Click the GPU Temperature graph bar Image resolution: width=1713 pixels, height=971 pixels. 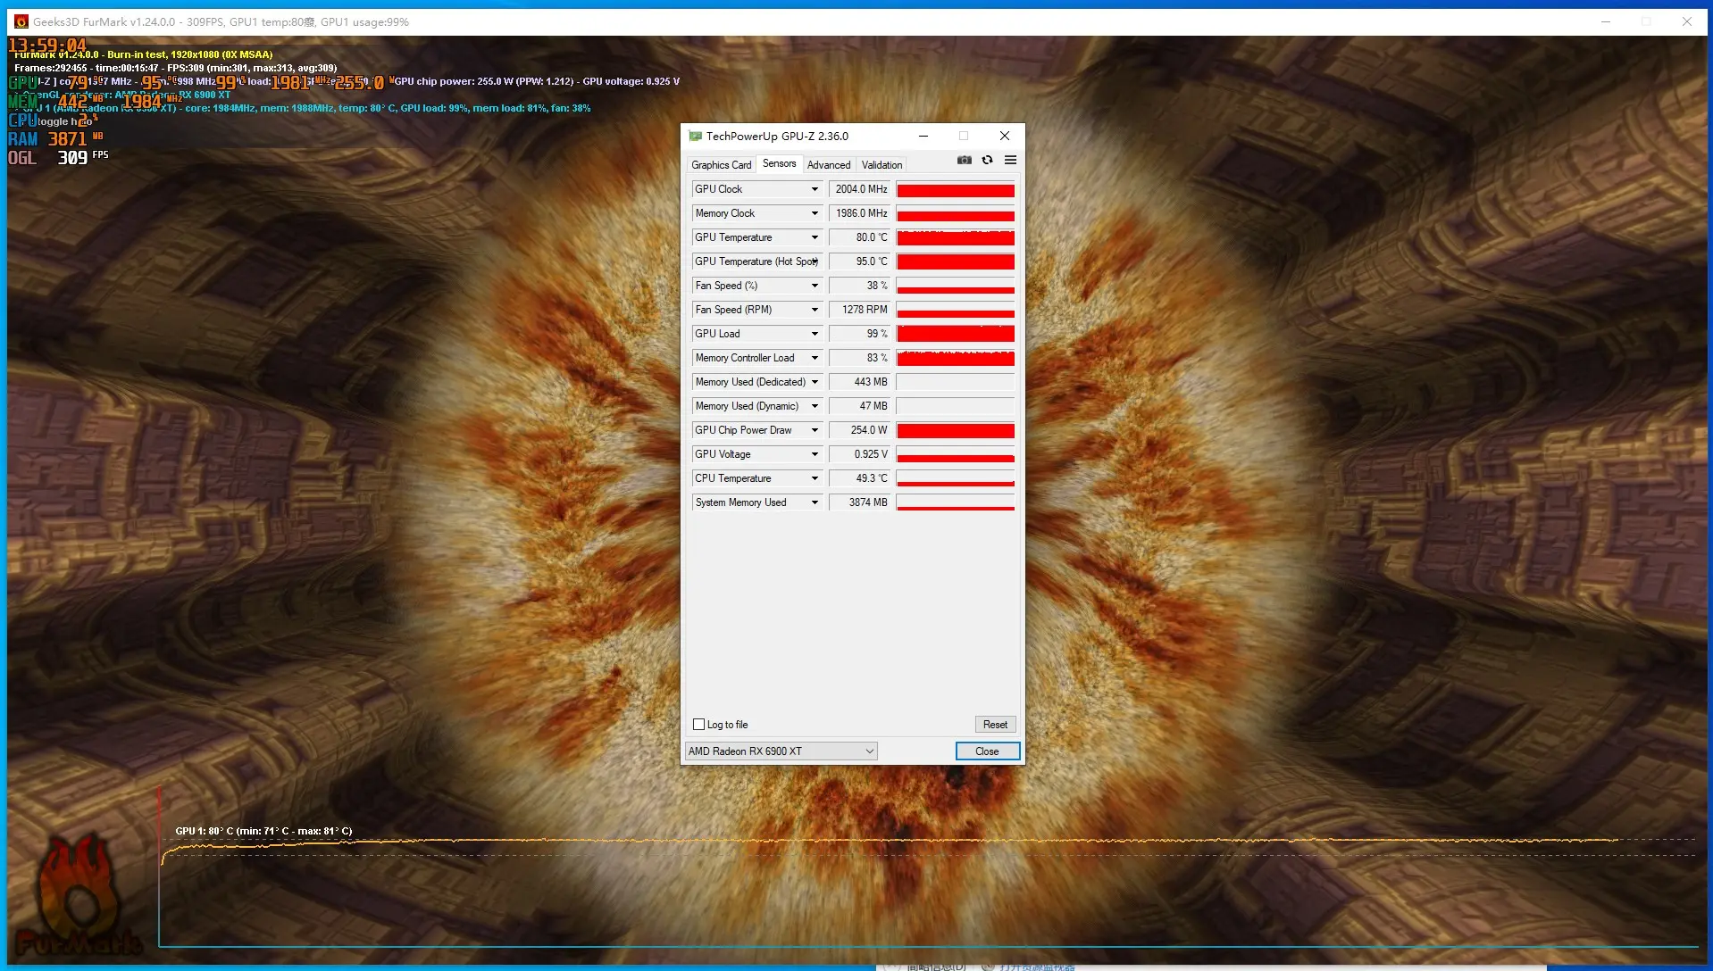(x=956, y=237)
